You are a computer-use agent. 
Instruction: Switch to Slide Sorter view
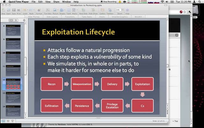[x=8, y=121]
